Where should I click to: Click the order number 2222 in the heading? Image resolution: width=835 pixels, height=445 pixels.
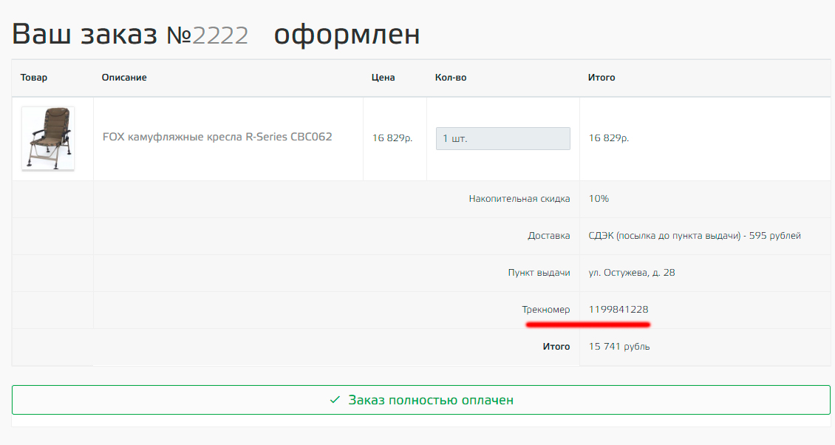[x=220, y=35]
